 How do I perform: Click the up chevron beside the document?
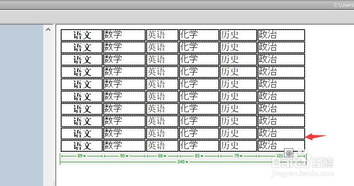48,30
